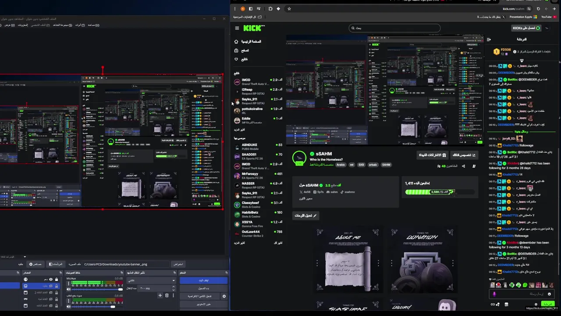561x316 pixels.
Task: Click the customize channel button
Action: coord(464,155)
